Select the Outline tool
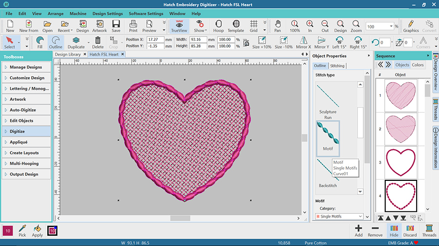The image size is (439, 246). click(x=56, y=42)
